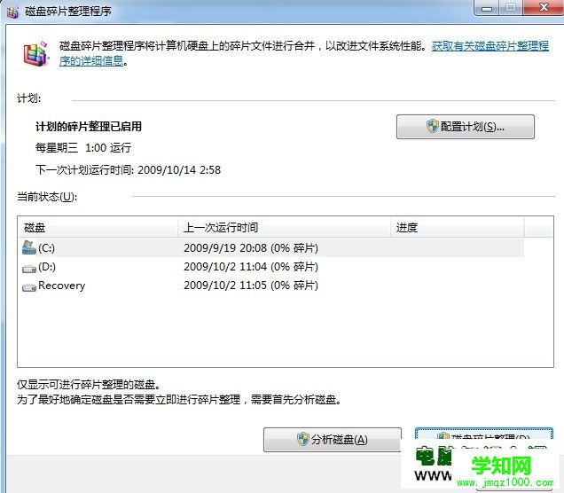
Task: Click the shield icon on 配置计划 button
Action: pos(433,126)
